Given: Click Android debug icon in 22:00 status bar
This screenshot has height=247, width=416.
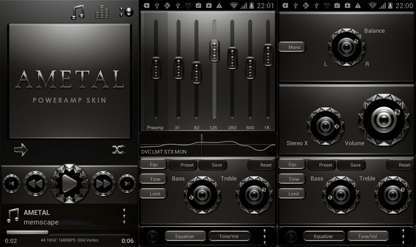Looking at the screenshot, I should (306, 6).
